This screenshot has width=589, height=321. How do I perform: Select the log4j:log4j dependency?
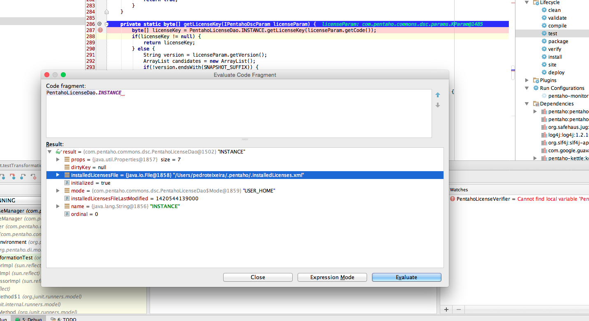565,135
